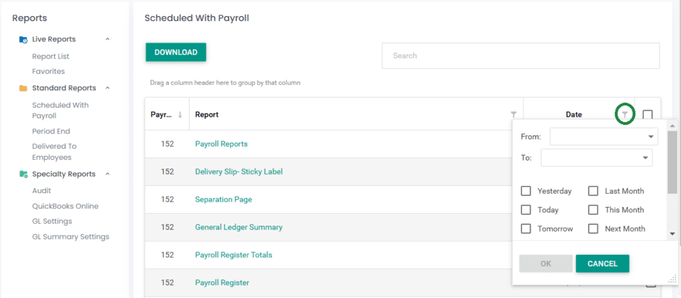Click the Report column filter icon

[513, 115]
